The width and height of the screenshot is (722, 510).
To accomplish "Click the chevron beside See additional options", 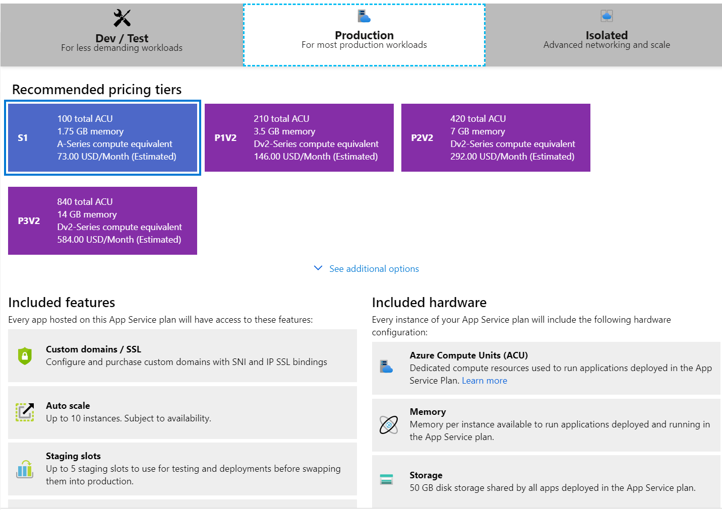I will click(318, 268).
